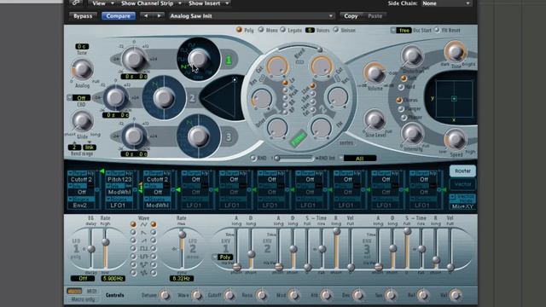Screen dimensions: 546x307
Task: Click the Oscillator 3 frequency knob
Action: pos(134,136)
